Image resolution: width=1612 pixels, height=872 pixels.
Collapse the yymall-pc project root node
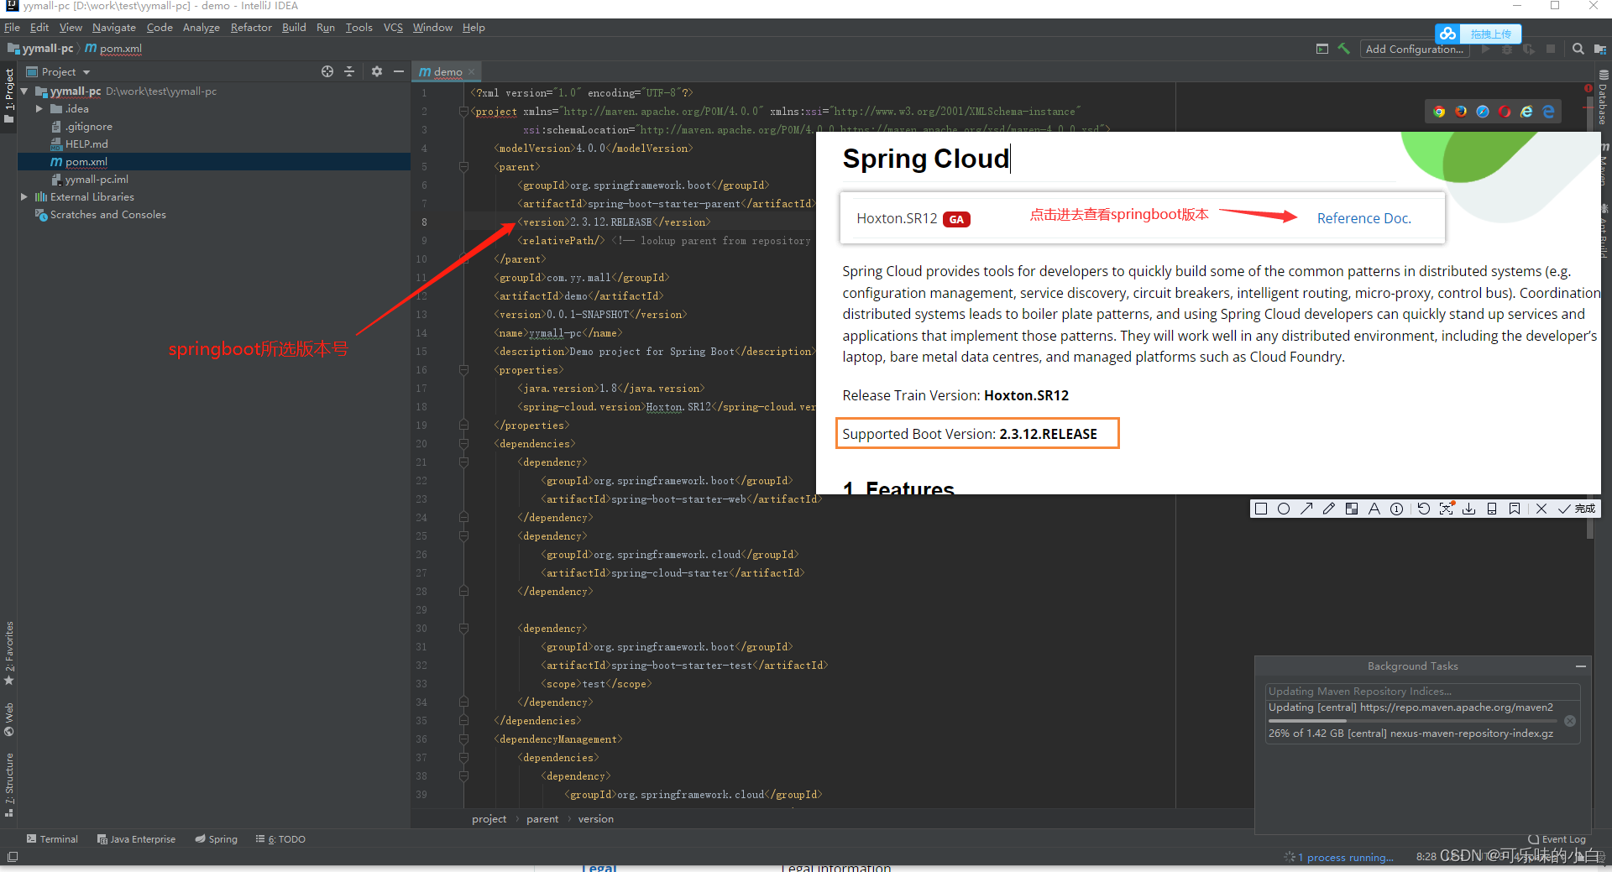pyautogui.click(x=24, y=91)
